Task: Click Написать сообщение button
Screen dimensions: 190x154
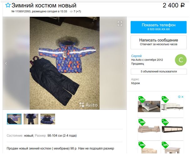Action: pos(159,42)
